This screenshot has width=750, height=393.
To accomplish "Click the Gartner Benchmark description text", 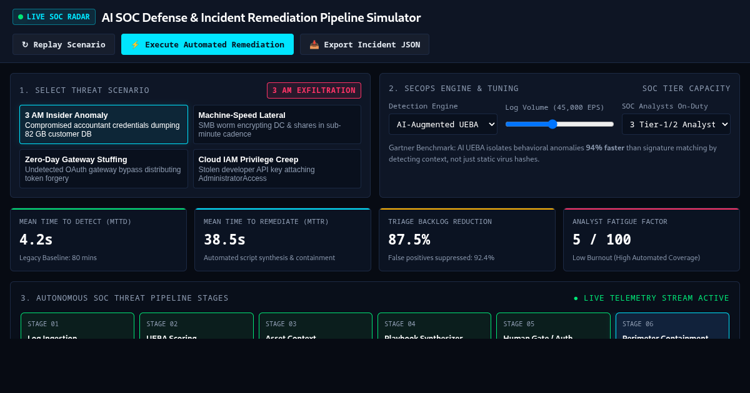I will (552, 153).
